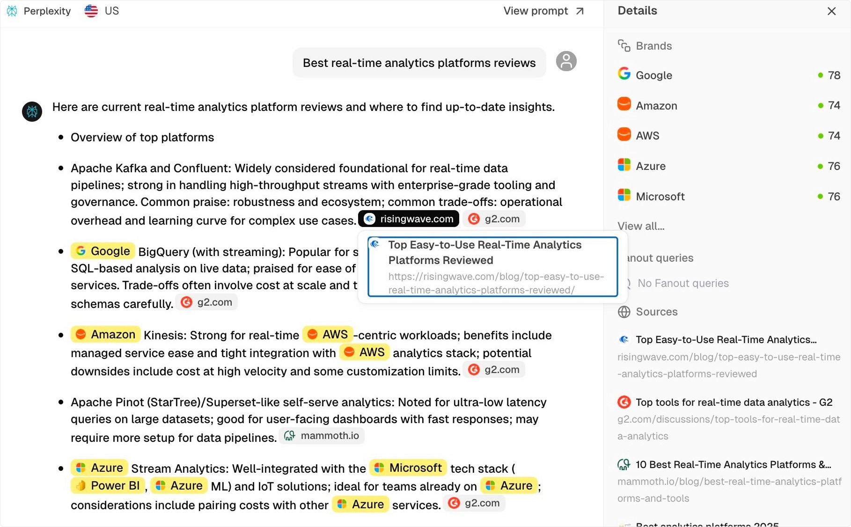Screen dimensions: 851x527
Task: Click the Power BI brand tag
Action: coord(108,485)
